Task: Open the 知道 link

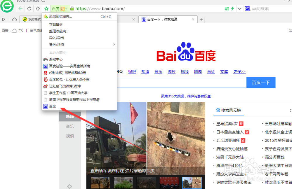Action: pyautogui.click(x=145, y=71)
